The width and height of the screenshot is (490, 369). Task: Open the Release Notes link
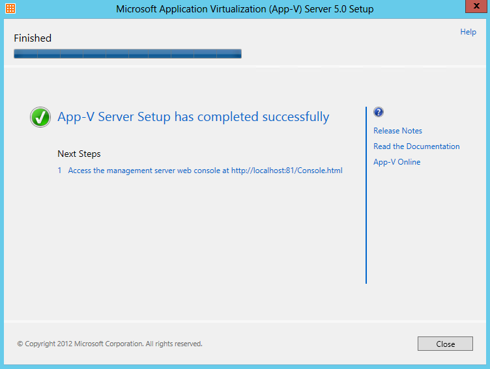point(397,131)
